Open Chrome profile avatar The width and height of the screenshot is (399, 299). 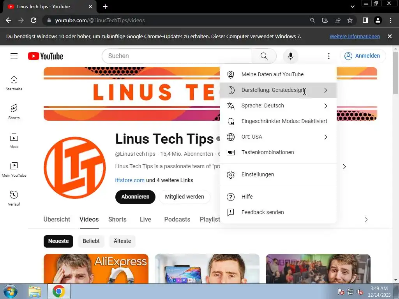378,20
